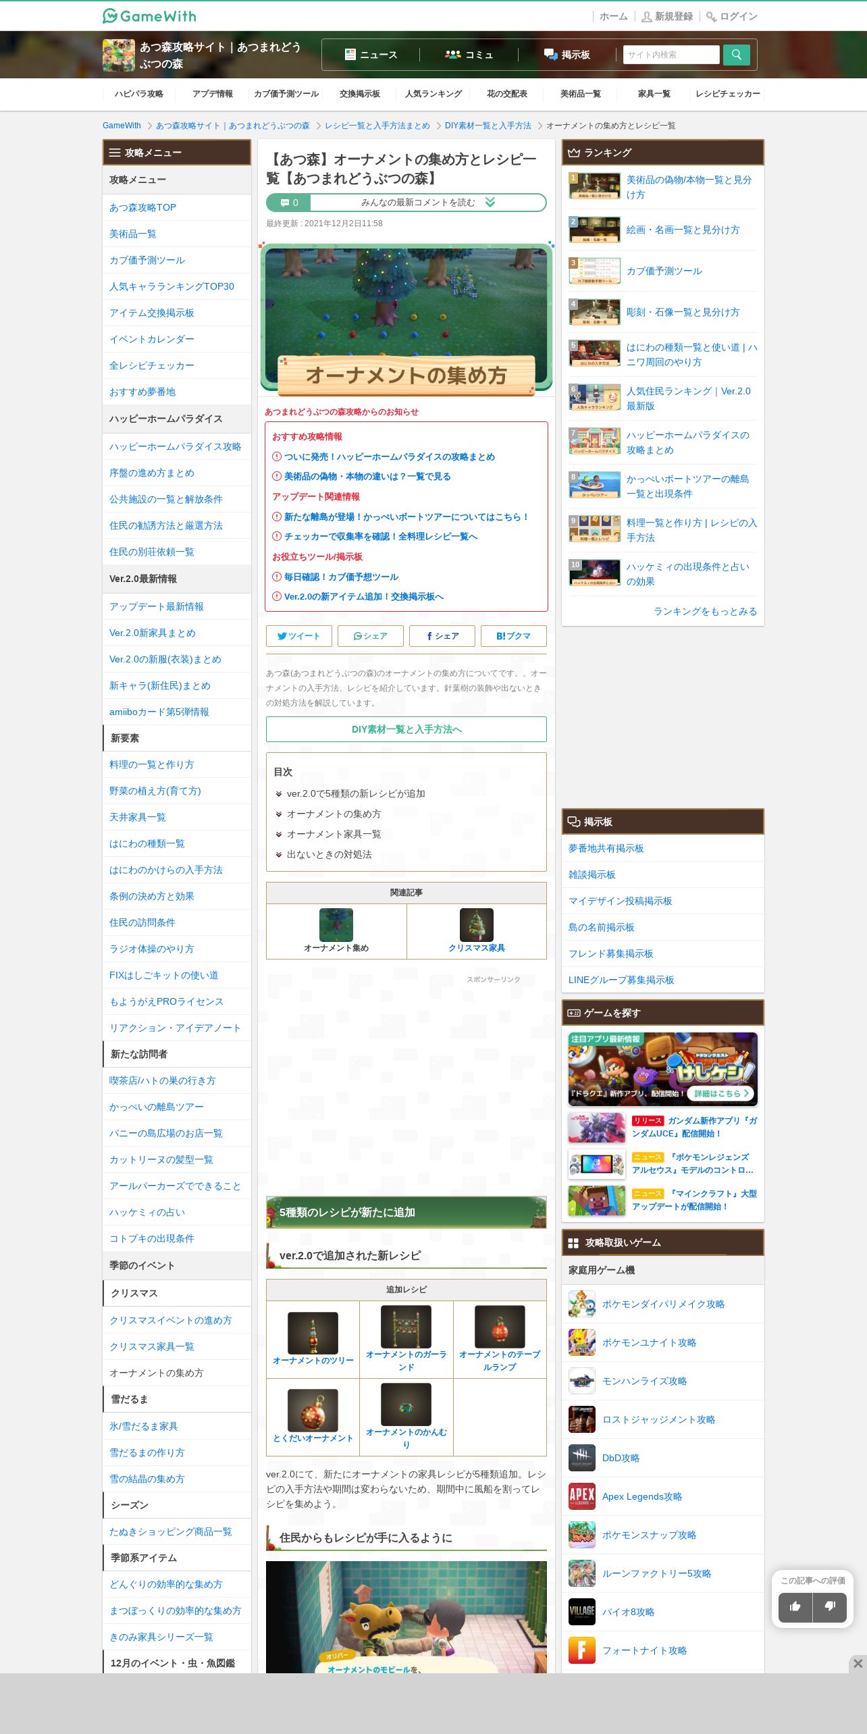Click the comment count bubble icon
This screenshot has width=867, height=1734.
[285, 203]
